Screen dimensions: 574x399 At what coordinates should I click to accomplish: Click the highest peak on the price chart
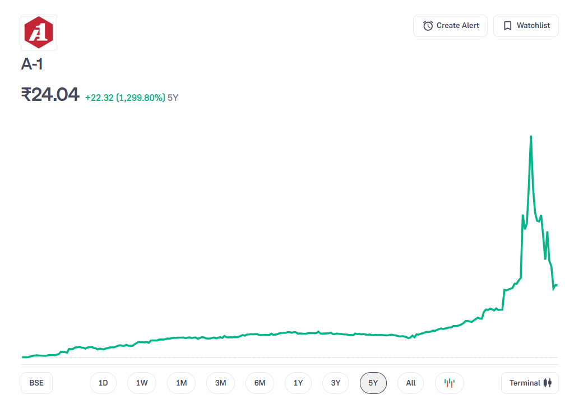tap(530, 137)
